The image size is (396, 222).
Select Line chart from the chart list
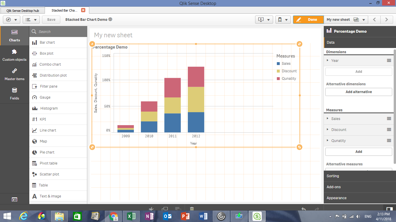pos(58,130)
